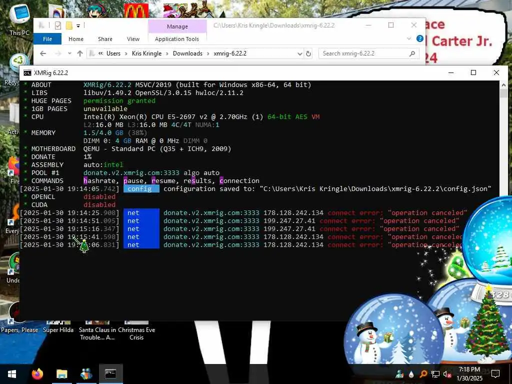Open Explorer help question mark

420,39
